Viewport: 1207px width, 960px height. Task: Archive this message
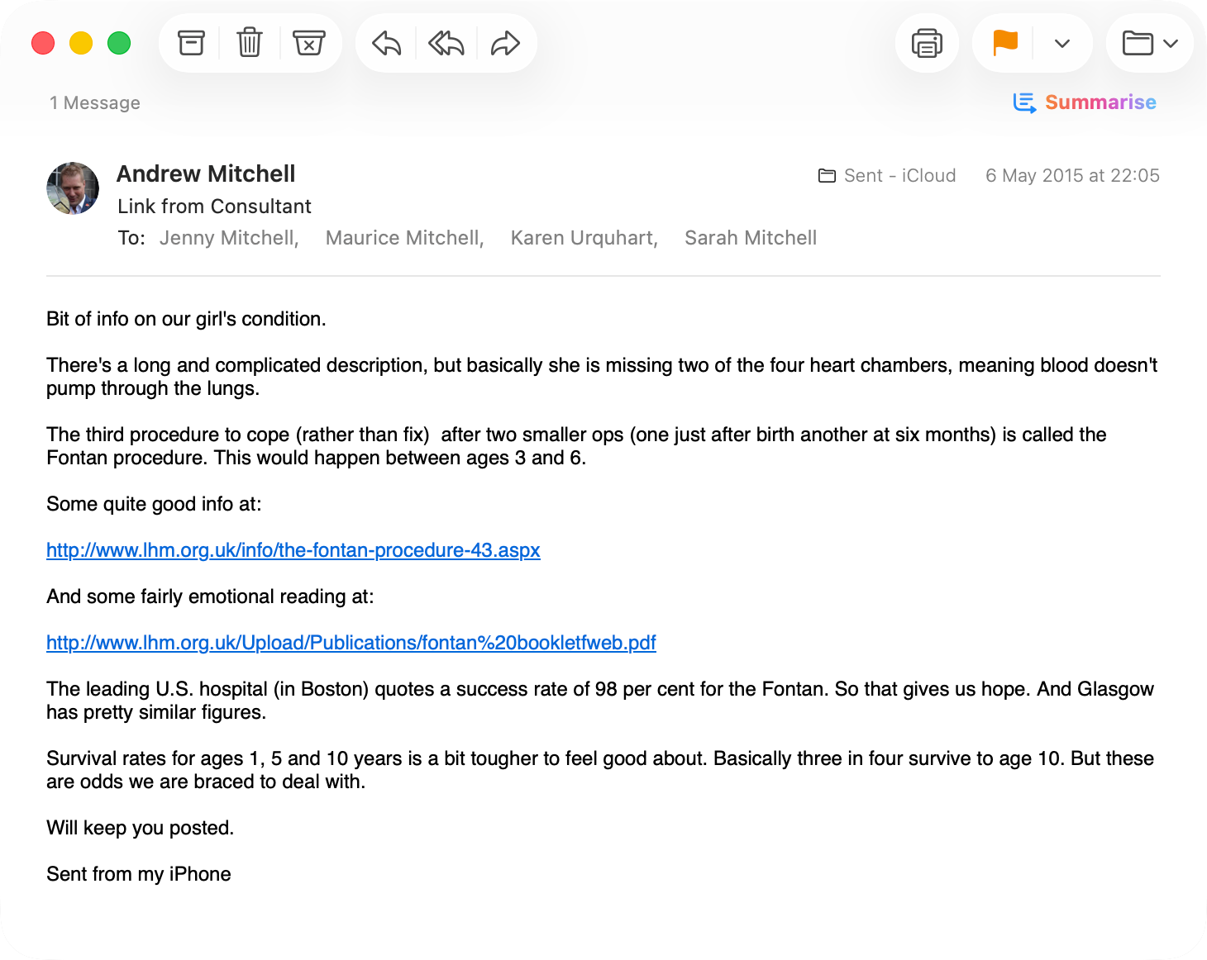point(191,43)
